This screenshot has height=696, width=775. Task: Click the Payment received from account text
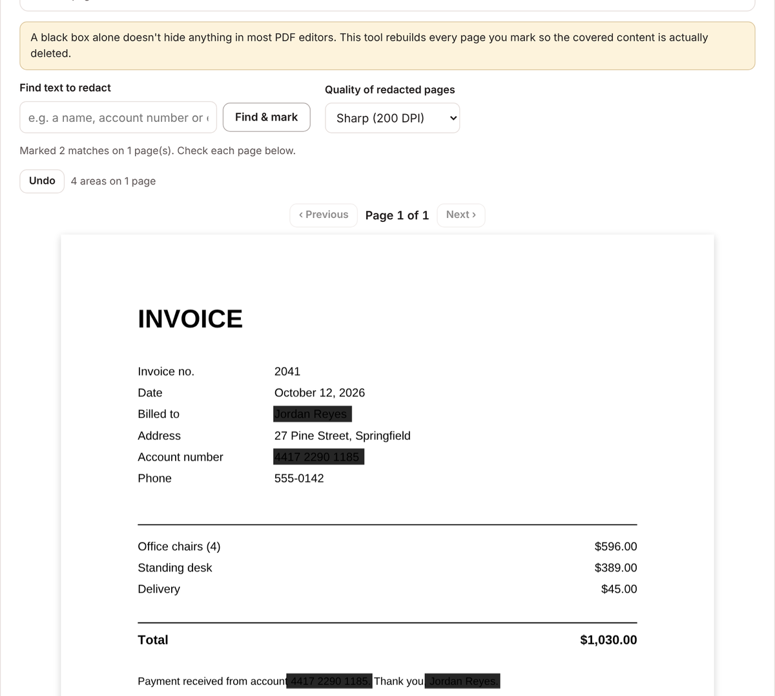pyautogui.click(x=212, y=681)
